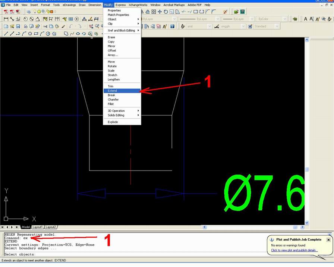Click the Ellipse tool
This screenshot has height=267, width=334.
click(78, 34)
